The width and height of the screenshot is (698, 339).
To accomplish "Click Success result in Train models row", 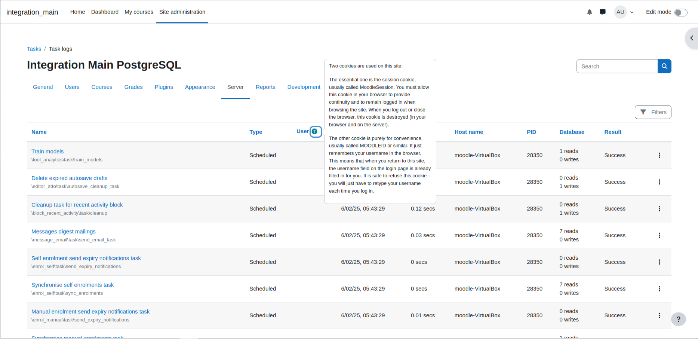I will point(615,155).
